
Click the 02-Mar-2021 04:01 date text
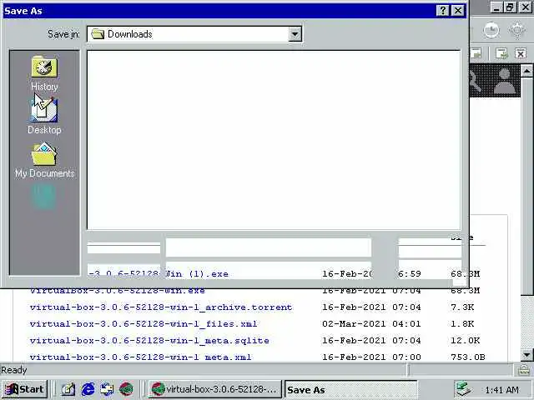[371, 324]
